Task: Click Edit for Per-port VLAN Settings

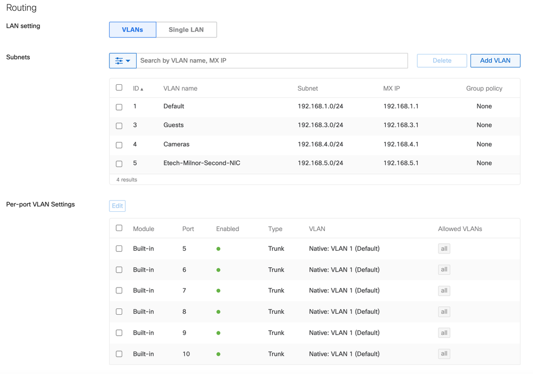Action: (117, 206)
